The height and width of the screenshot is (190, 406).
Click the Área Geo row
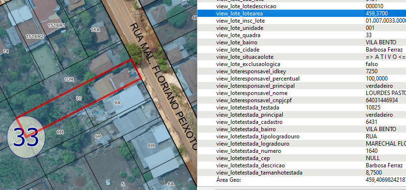tap(301, 180)
